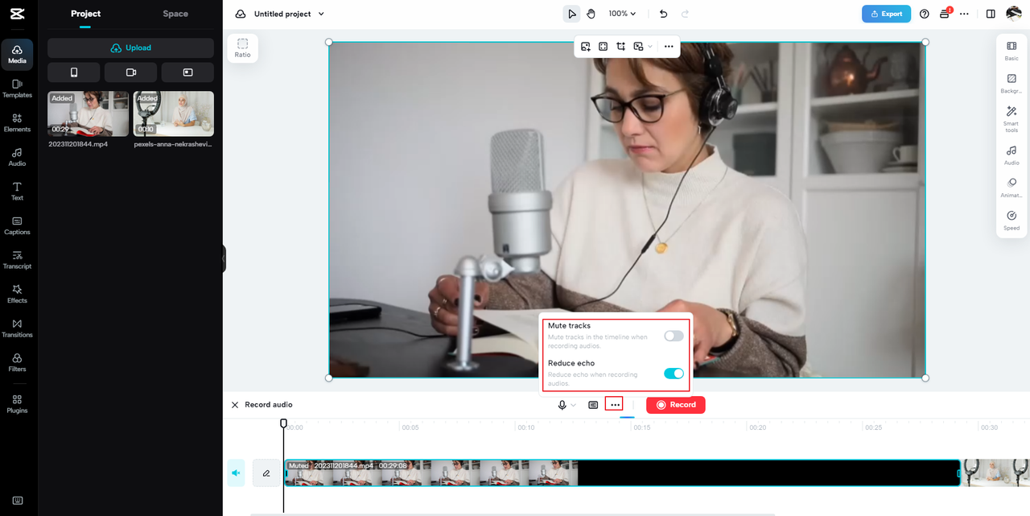Open the help question mark icon

tap(924, 14)
